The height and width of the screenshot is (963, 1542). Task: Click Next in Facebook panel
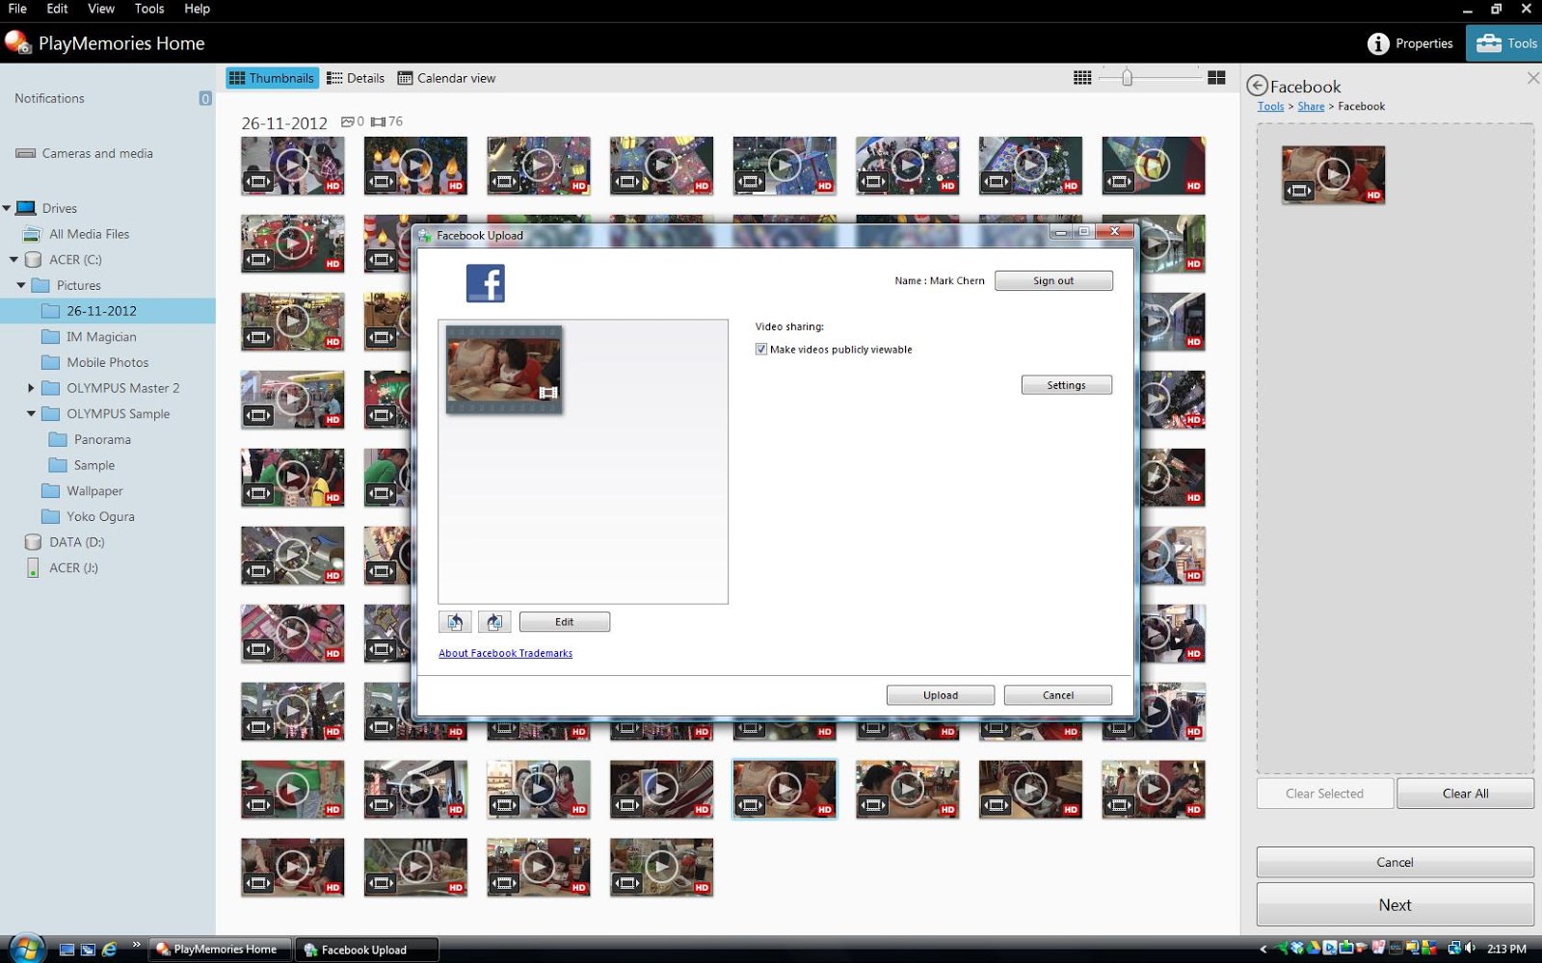pyautogui.click(x=1395, y=905)
